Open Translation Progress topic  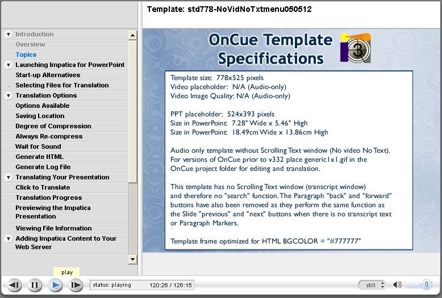(49, 198)
